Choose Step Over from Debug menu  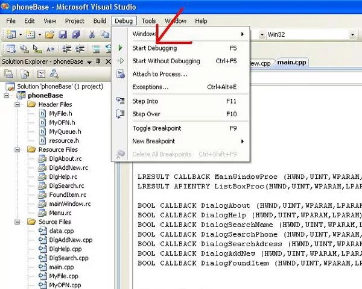pyautogui.click(x=180, y=114)
